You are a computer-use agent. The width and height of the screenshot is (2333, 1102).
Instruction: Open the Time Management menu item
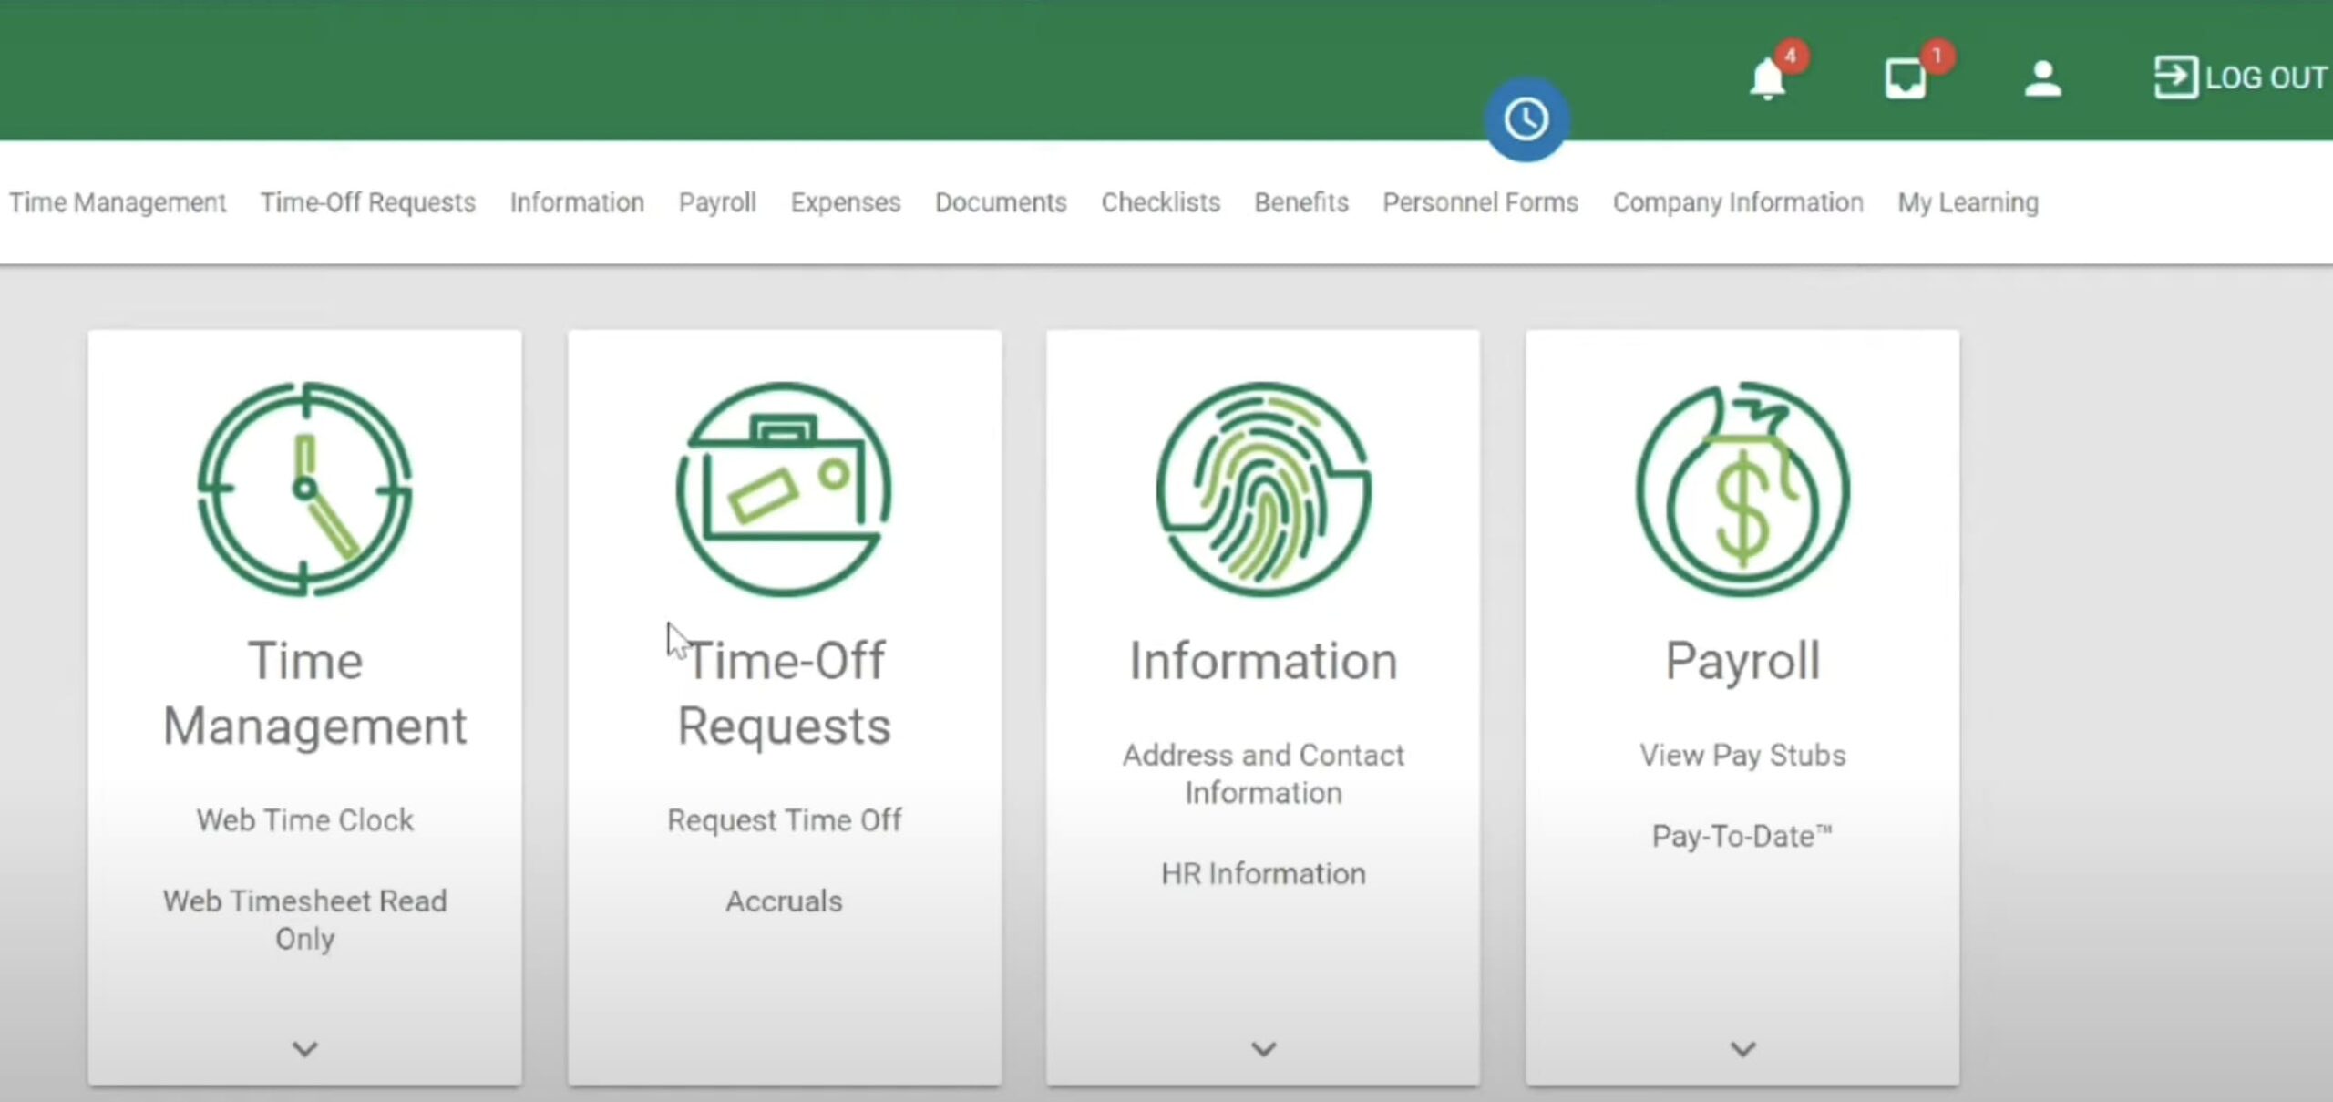(x=118, y=202)
